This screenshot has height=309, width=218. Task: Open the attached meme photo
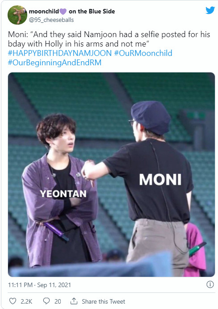tap(111, 174)
